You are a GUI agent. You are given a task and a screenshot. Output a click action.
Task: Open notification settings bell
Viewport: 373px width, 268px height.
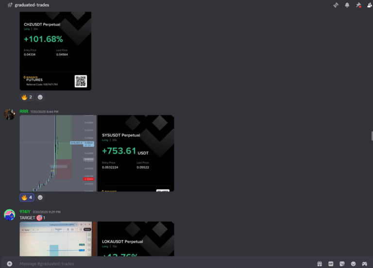click(x=347, y=5)
